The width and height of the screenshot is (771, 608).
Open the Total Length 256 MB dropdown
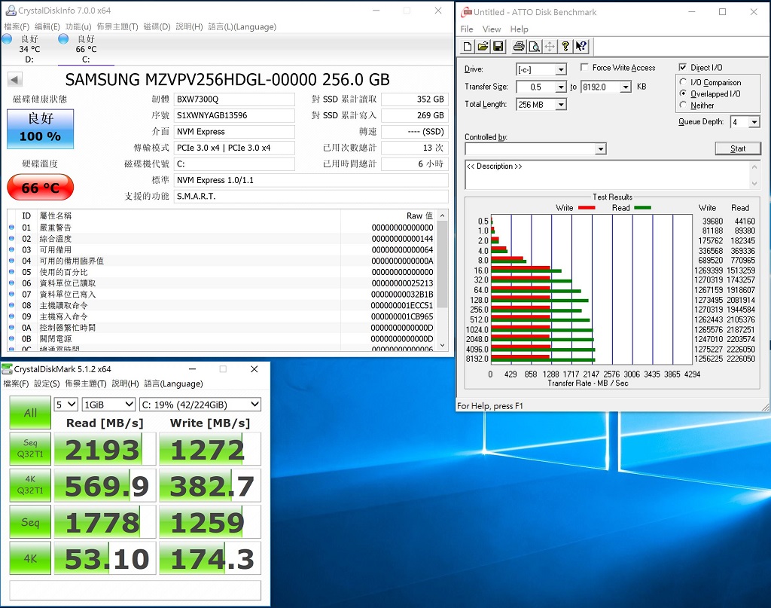[561, 104]
